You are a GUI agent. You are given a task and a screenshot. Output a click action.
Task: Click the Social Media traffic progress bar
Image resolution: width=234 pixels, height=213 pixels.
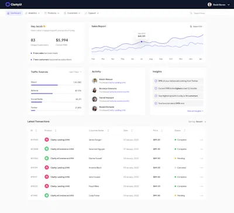56,102
